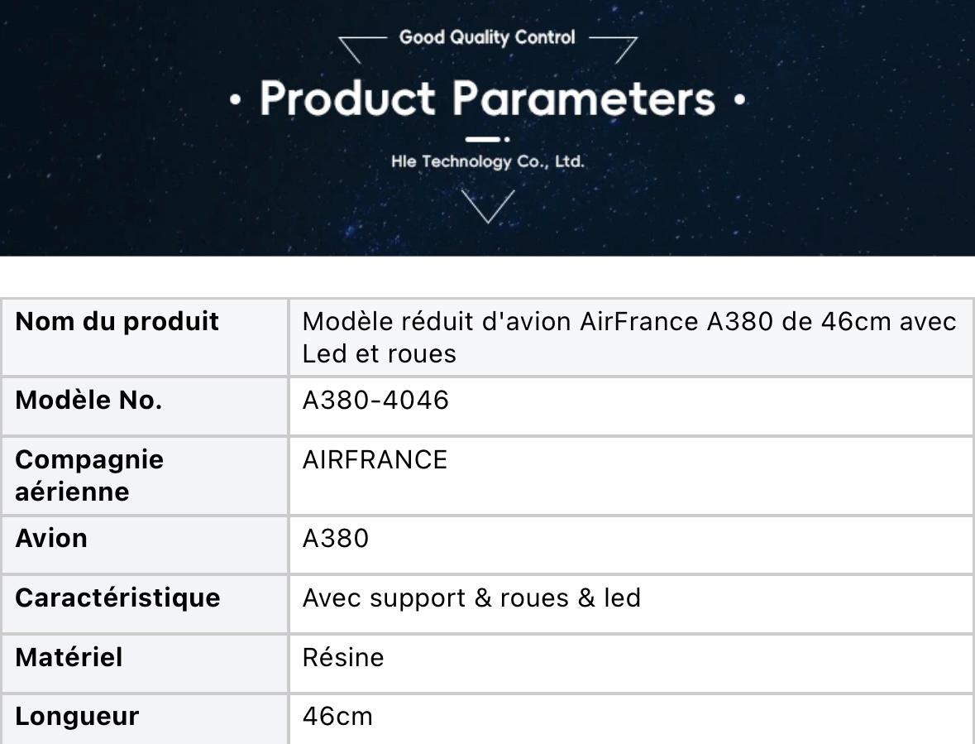Select the Caractéristique label cell
Viewport: 975px width, 744px height.
[145, 604]
